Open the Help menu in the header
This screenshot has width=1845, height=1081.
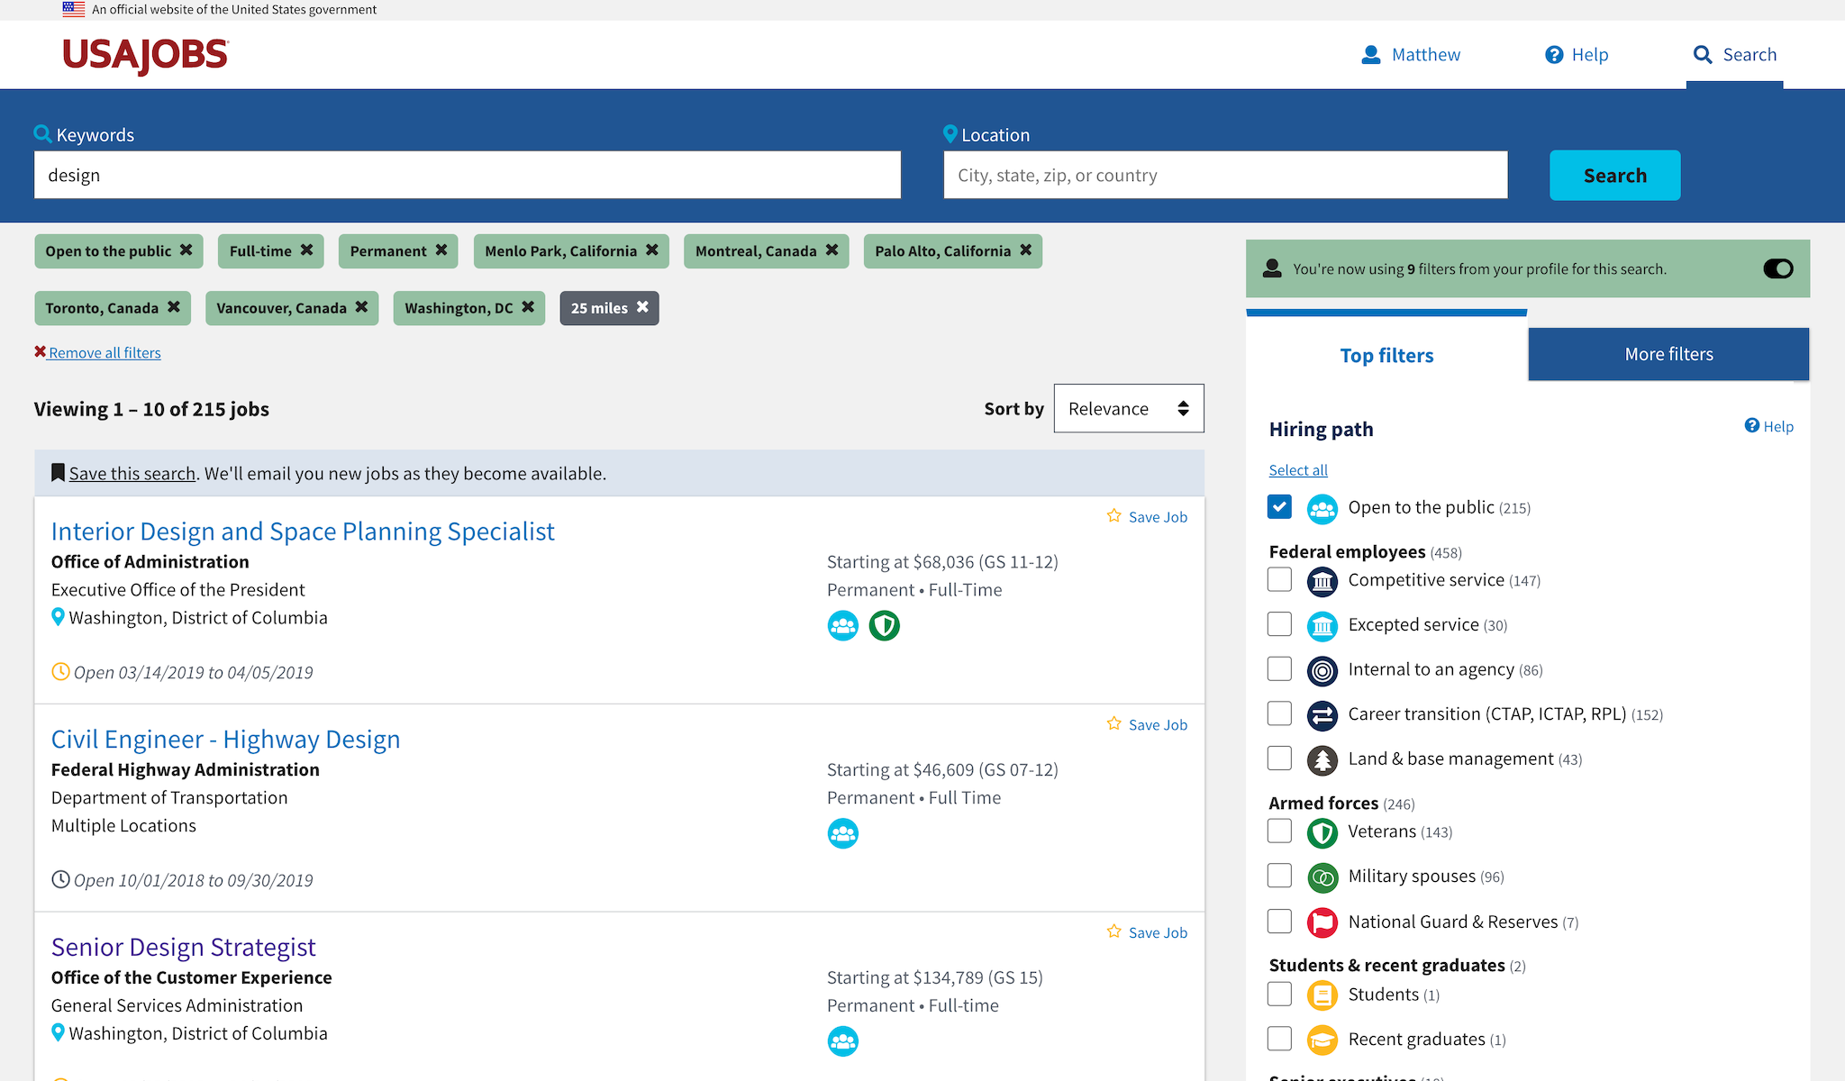tap(1577, 54)
